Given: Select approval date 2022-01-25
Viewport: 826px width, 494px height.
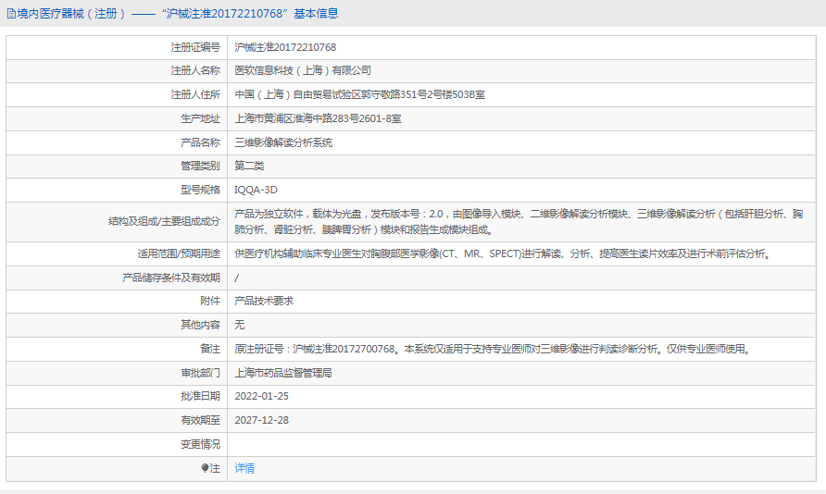Looking at the screenshot, I should [261, 396].
